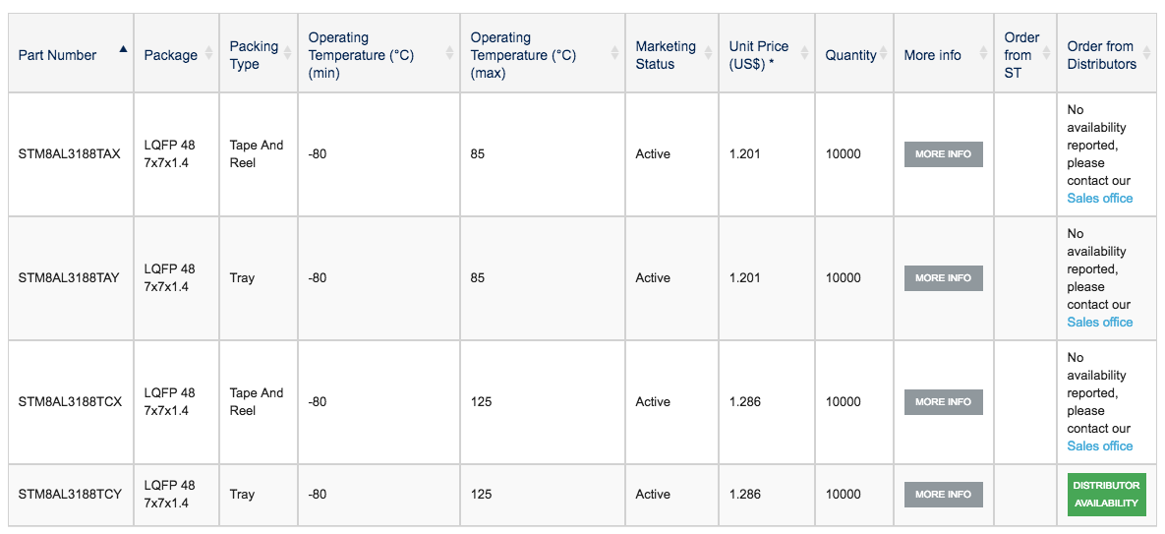Screen dimensions: 1165x534
Task: Open More Info for STM8AL3188TCY
Action: [943, 494]
